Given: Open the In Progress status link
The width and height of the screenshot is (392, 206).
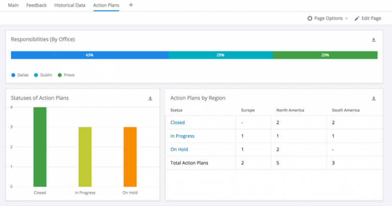Looking at the screenshot, I should [x=182, y=136].
